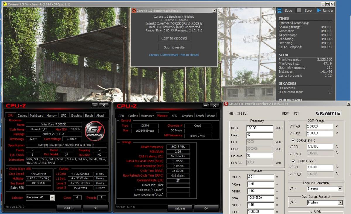Viewport: 351px width, 214px height.
Task: Click the VPP AB voltage field
Action: pyautogui.click(x=320, y=126)
